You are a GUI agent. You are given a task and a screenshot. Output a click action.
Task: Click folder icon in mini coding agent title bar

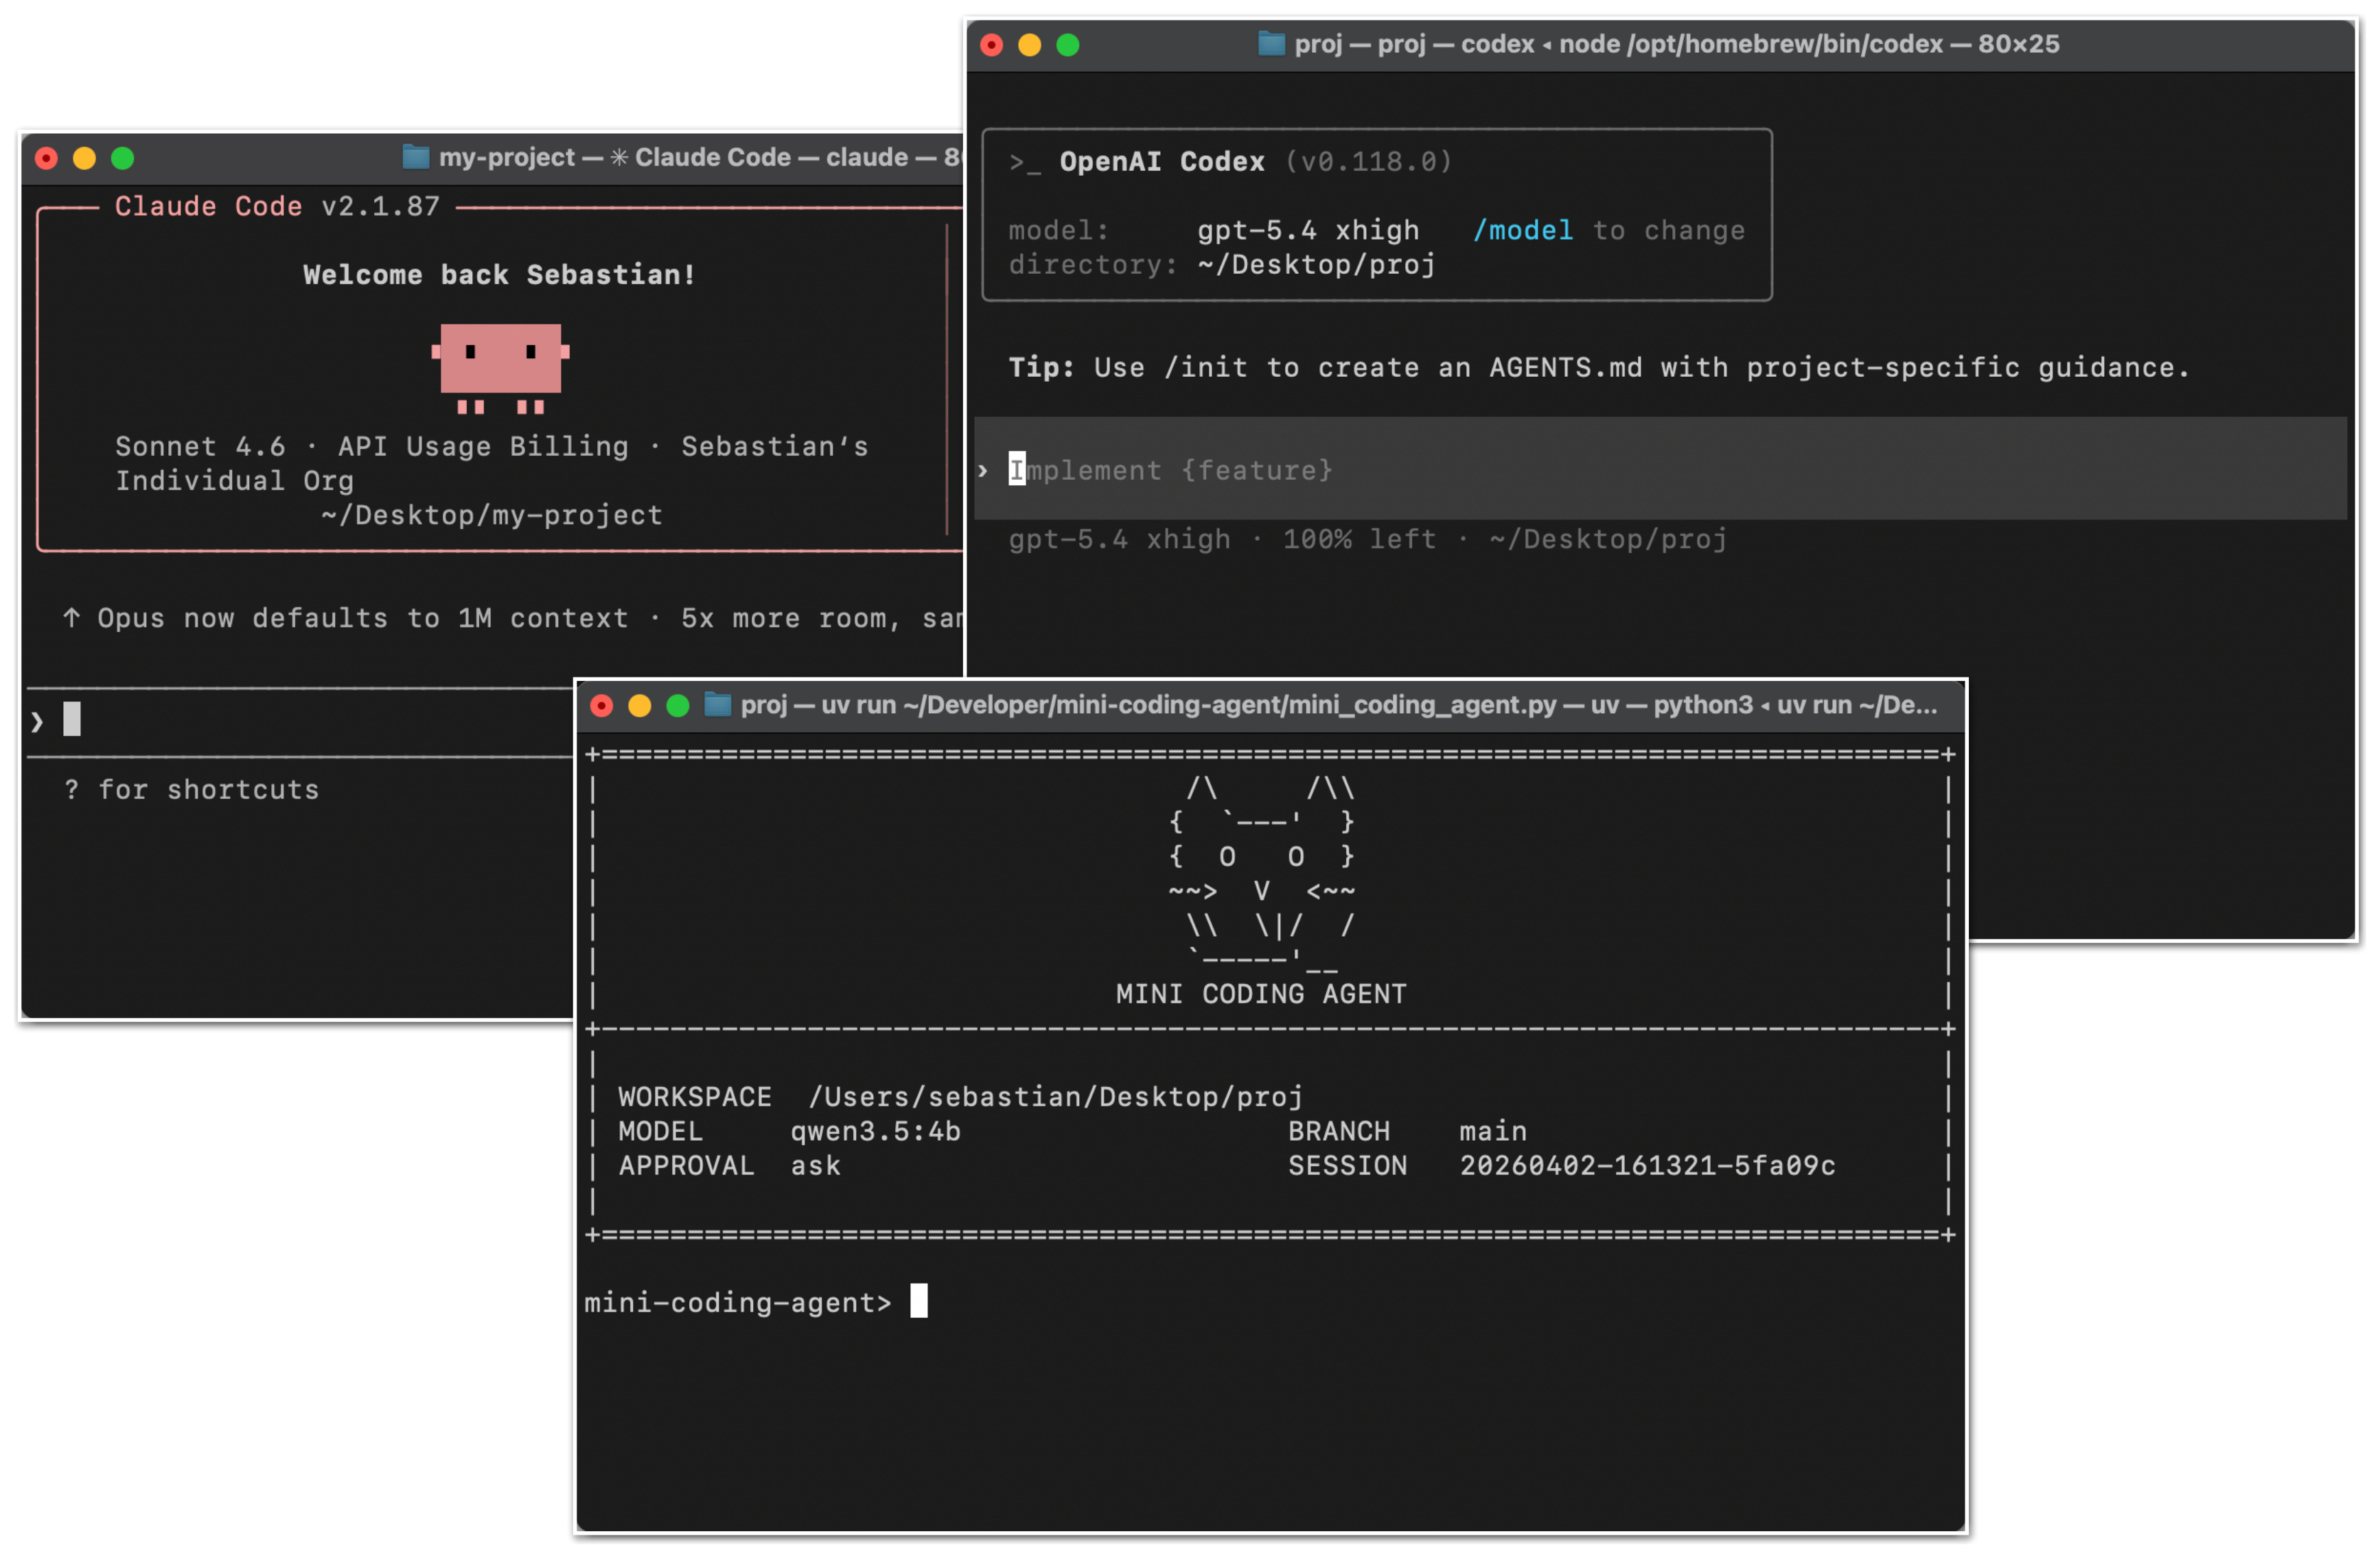(719, 705)
